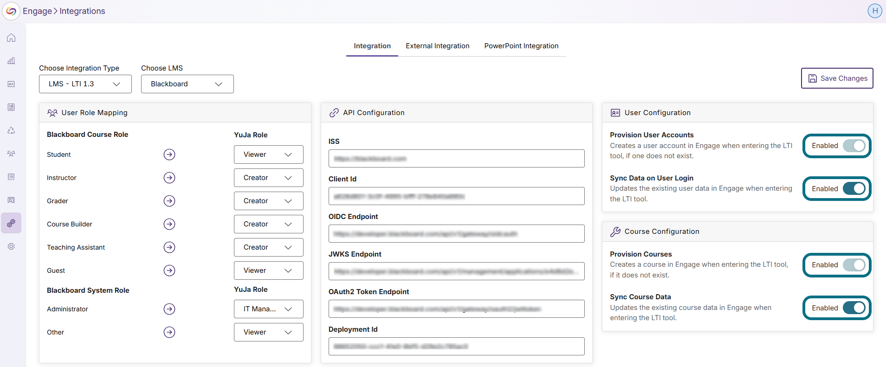
Task: Click the YuJa Engage logo
Action: point(11,11)
